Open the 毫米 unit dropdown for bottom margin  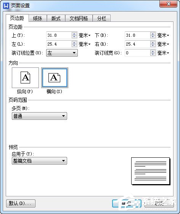pyautogui.click(x=163, y=35)
